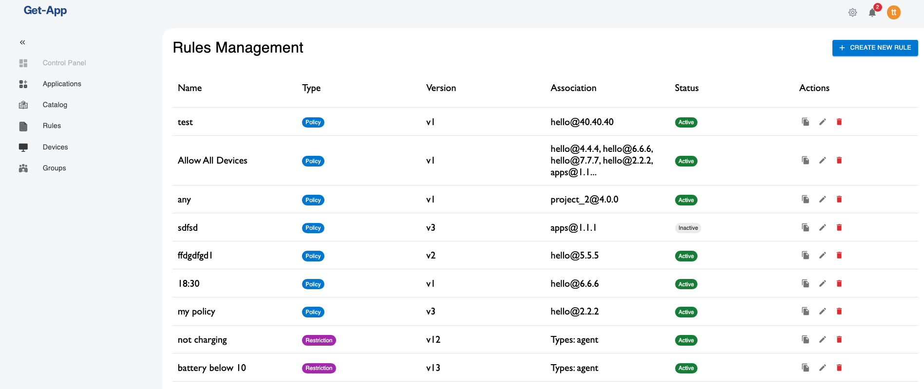Click the Inactive status badge of sdfsd
Screen dimensions: 924x389
tap(688, 228)
